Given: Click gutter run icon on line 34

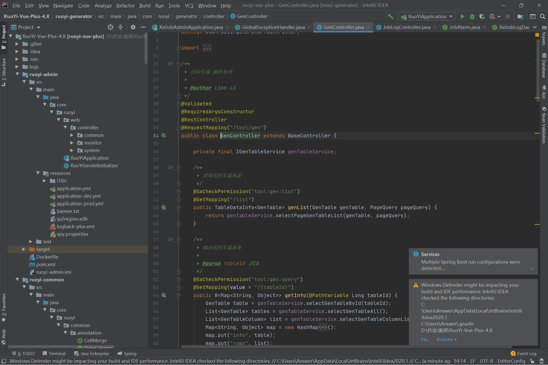Looking at the screenshot, I should tap(164, 136).
